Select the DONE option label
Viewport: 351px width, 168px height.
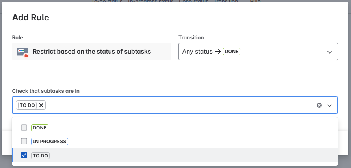[40, 128]
